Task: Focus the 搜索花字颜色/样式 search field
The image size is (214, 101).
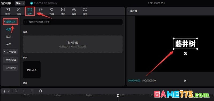Action: (72, 22)
